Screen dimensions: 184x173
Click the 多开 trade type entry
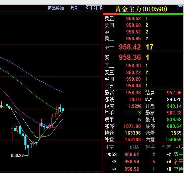tap(178, 162)
